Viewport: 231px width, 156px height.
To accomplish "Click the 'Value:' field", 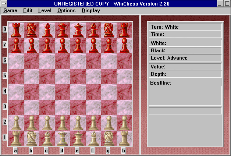I will tap(185, 67).
